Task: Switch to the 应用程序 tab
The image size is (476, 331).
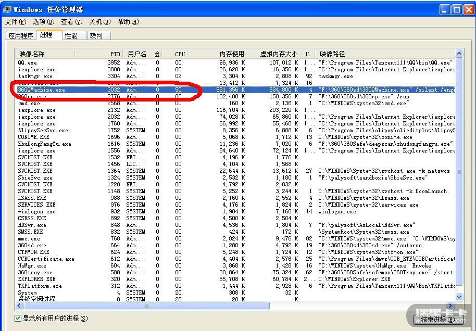Action: coord(21,35)
